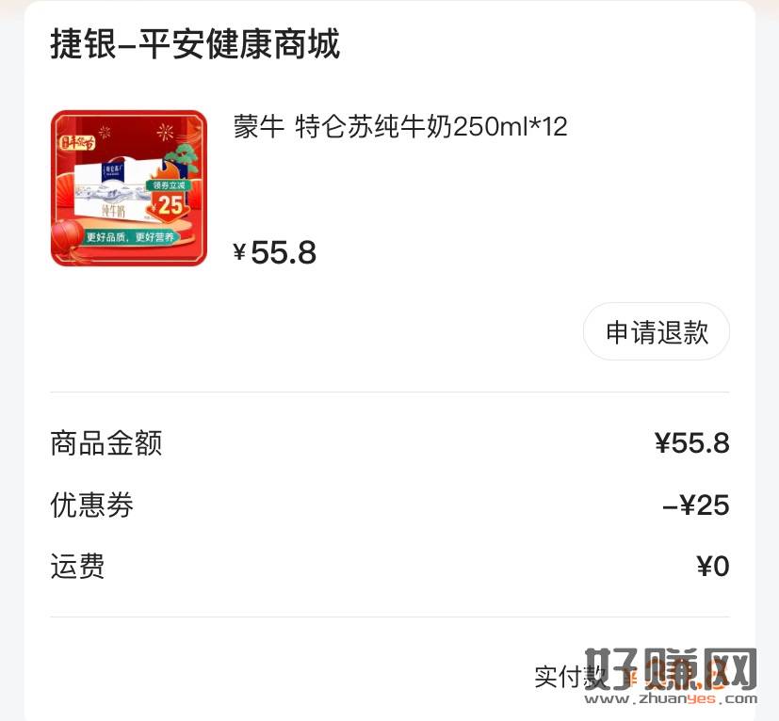Viewport: 779px width, 721px height.
Task: Click the green pine tree decoration
Action: (x=182, y=158)
